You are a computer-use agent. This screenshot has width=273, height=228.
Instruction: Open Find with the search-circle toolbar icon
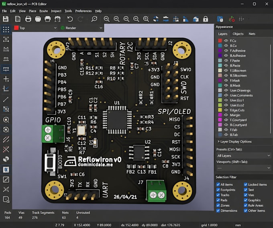coord(94,19)
